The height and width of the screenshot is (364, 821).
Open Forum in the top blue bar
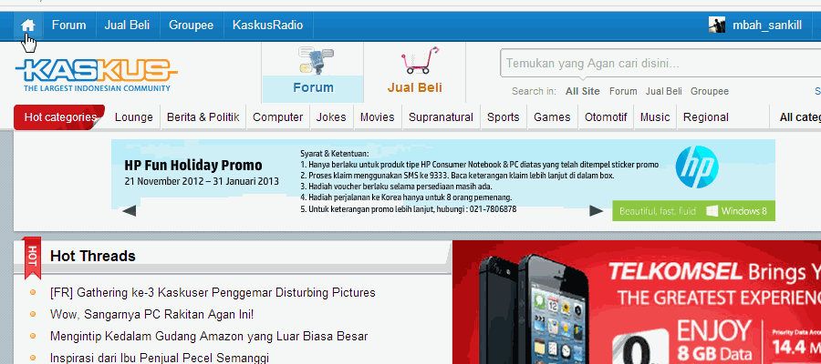pyautogui.click(x=68, y=25)
